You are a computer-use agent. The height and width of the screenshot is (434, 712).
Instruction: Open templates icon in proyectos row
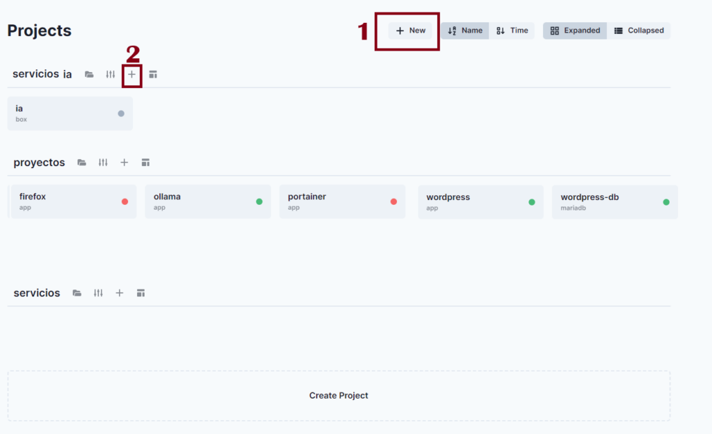click(145, 162)
